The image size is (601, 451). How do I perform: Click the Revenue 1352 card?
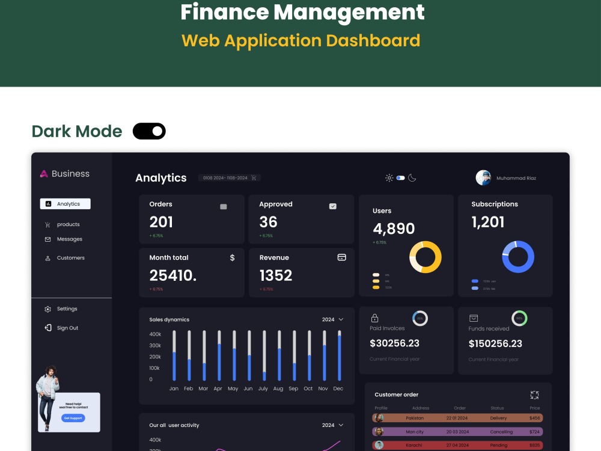tap(302, 272)
